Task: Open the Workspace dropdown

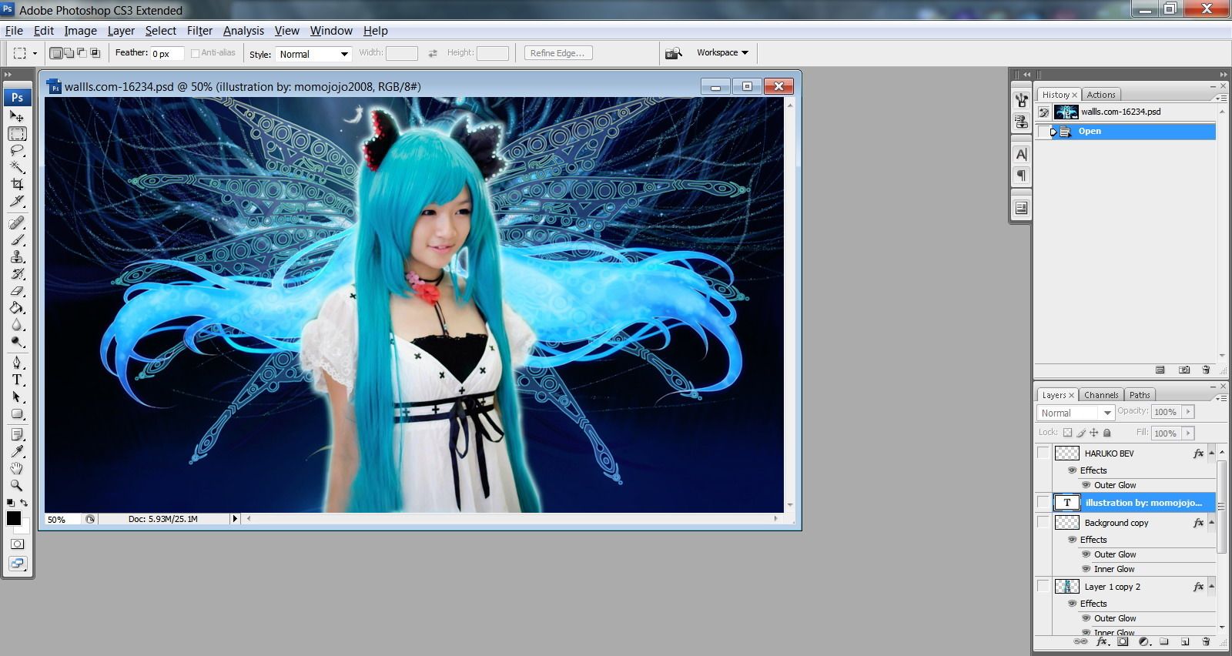Action: coord(722,52)
